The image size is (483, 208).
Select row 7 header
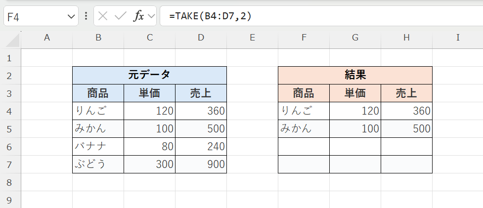click(x=8, y=165)
